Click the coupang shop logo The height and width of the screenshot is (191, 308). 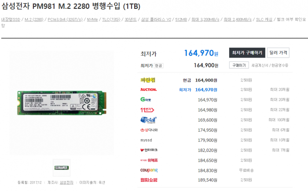click(x=149, y=170)
